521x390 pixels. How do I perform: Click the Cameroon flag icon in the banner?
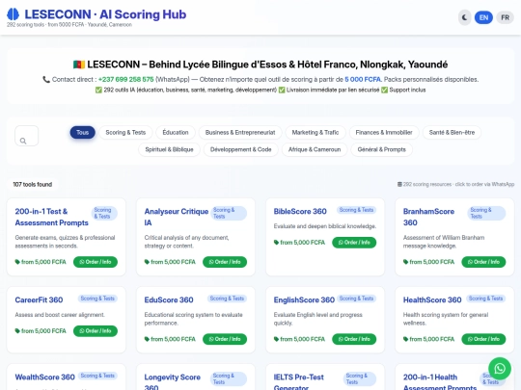click(79, 65)
